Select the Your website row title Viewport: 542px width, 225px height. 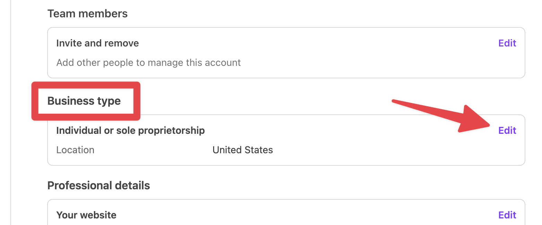(86, 215)
